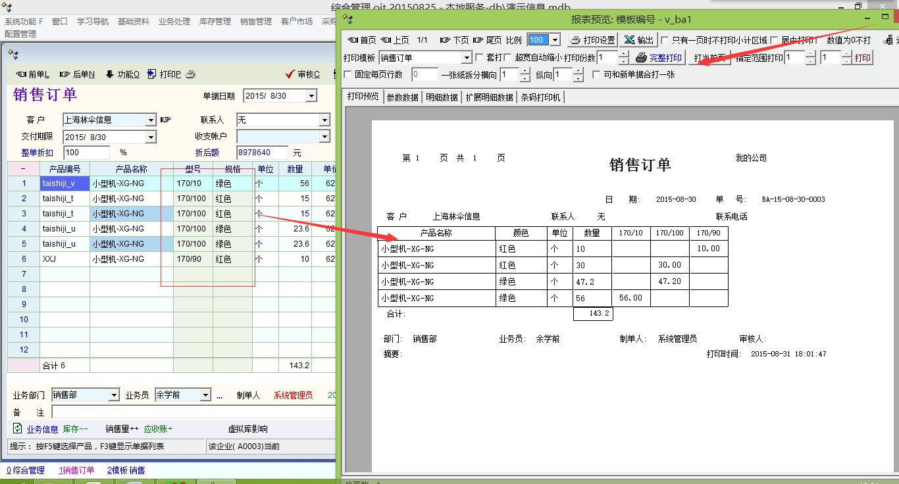Enable 只有一页时不打印小计区域 checkbox

pyautogui.click(x=665, y=40)
